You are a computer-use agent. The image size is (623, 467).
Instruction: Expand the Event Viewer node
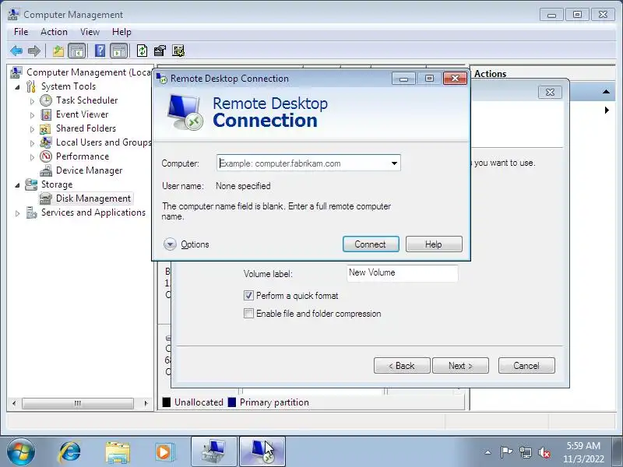tap(32, 115)
